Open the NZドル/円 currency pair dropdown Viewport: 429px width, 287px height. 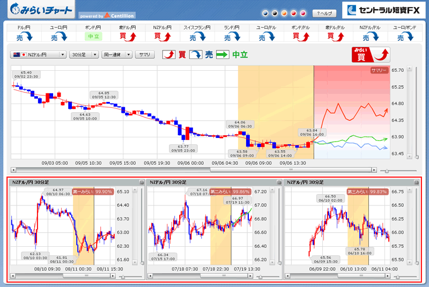point(39,55)
